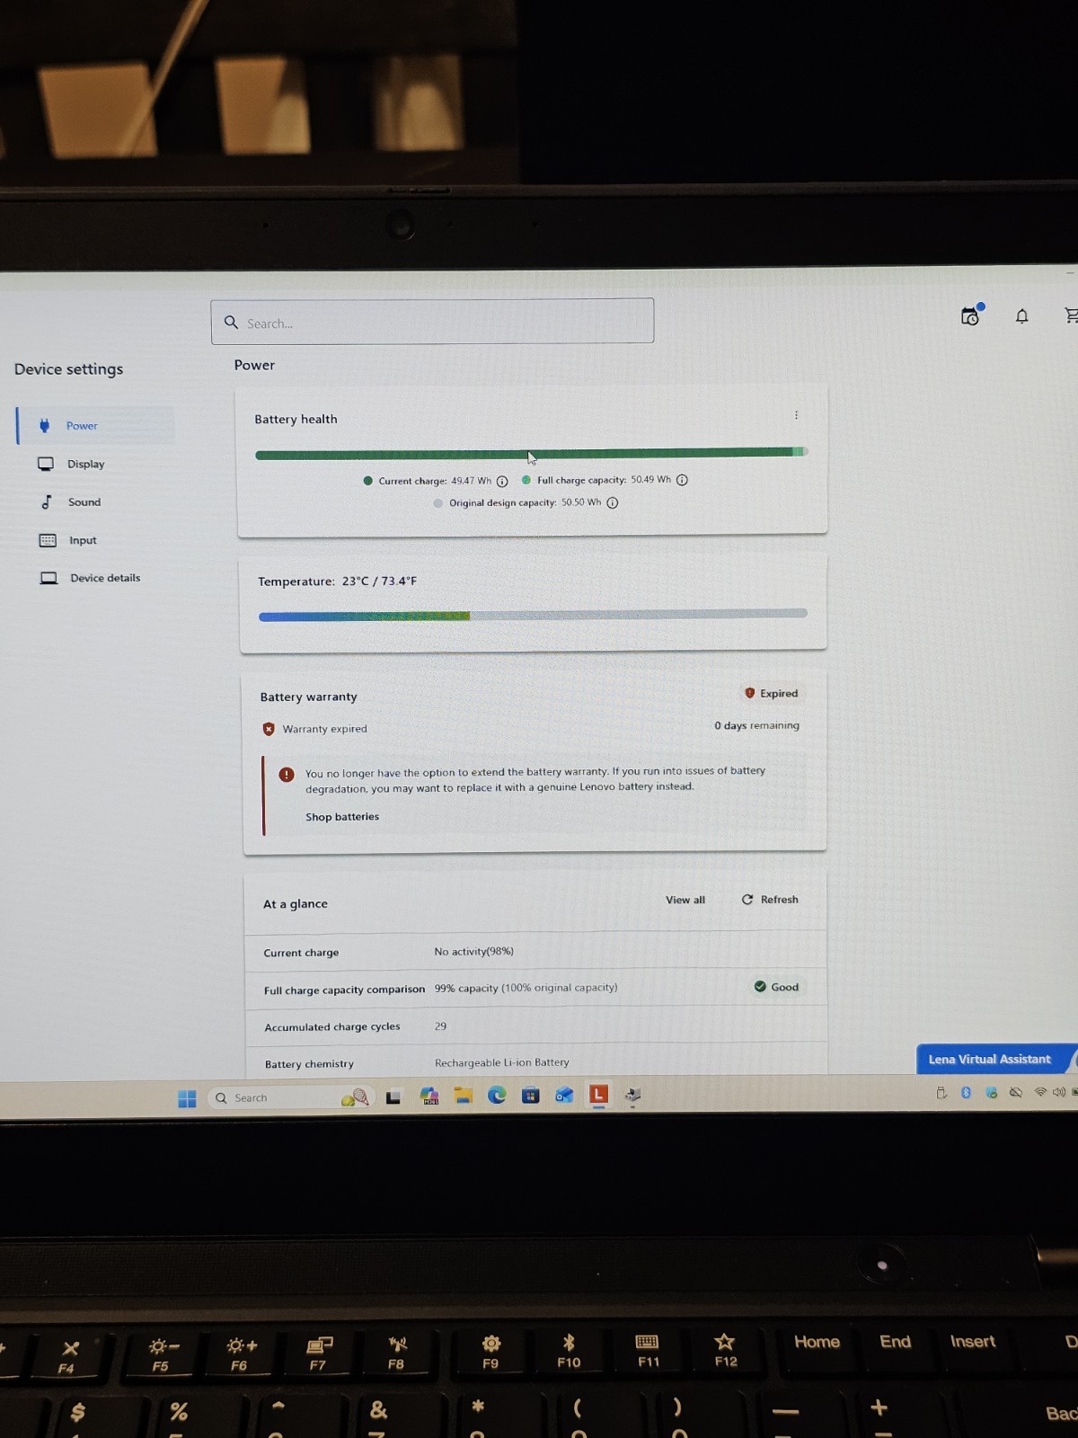The image size is (1078, 1438).
Task: Open the scheduled events calendar icon
Action: coord(971,315)
